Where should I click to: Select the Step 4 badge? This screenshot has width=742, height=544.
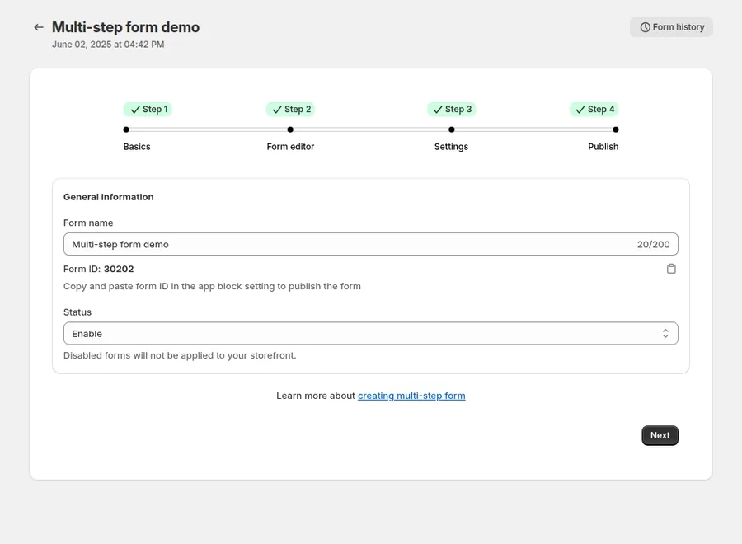594,110
